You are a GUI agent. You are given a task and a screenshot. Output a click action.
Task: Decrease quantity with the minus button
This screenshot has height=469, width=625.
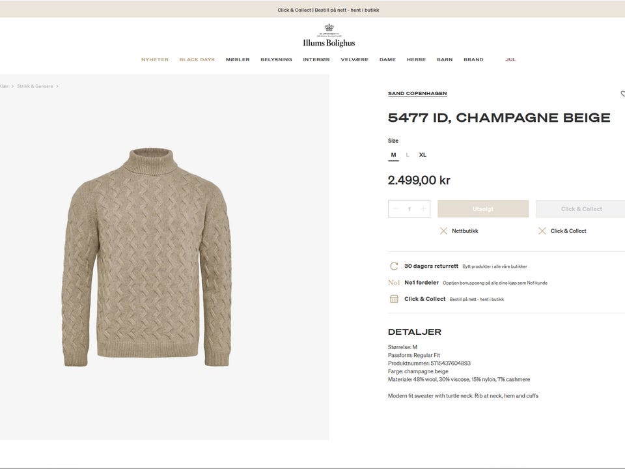[396, 209]
